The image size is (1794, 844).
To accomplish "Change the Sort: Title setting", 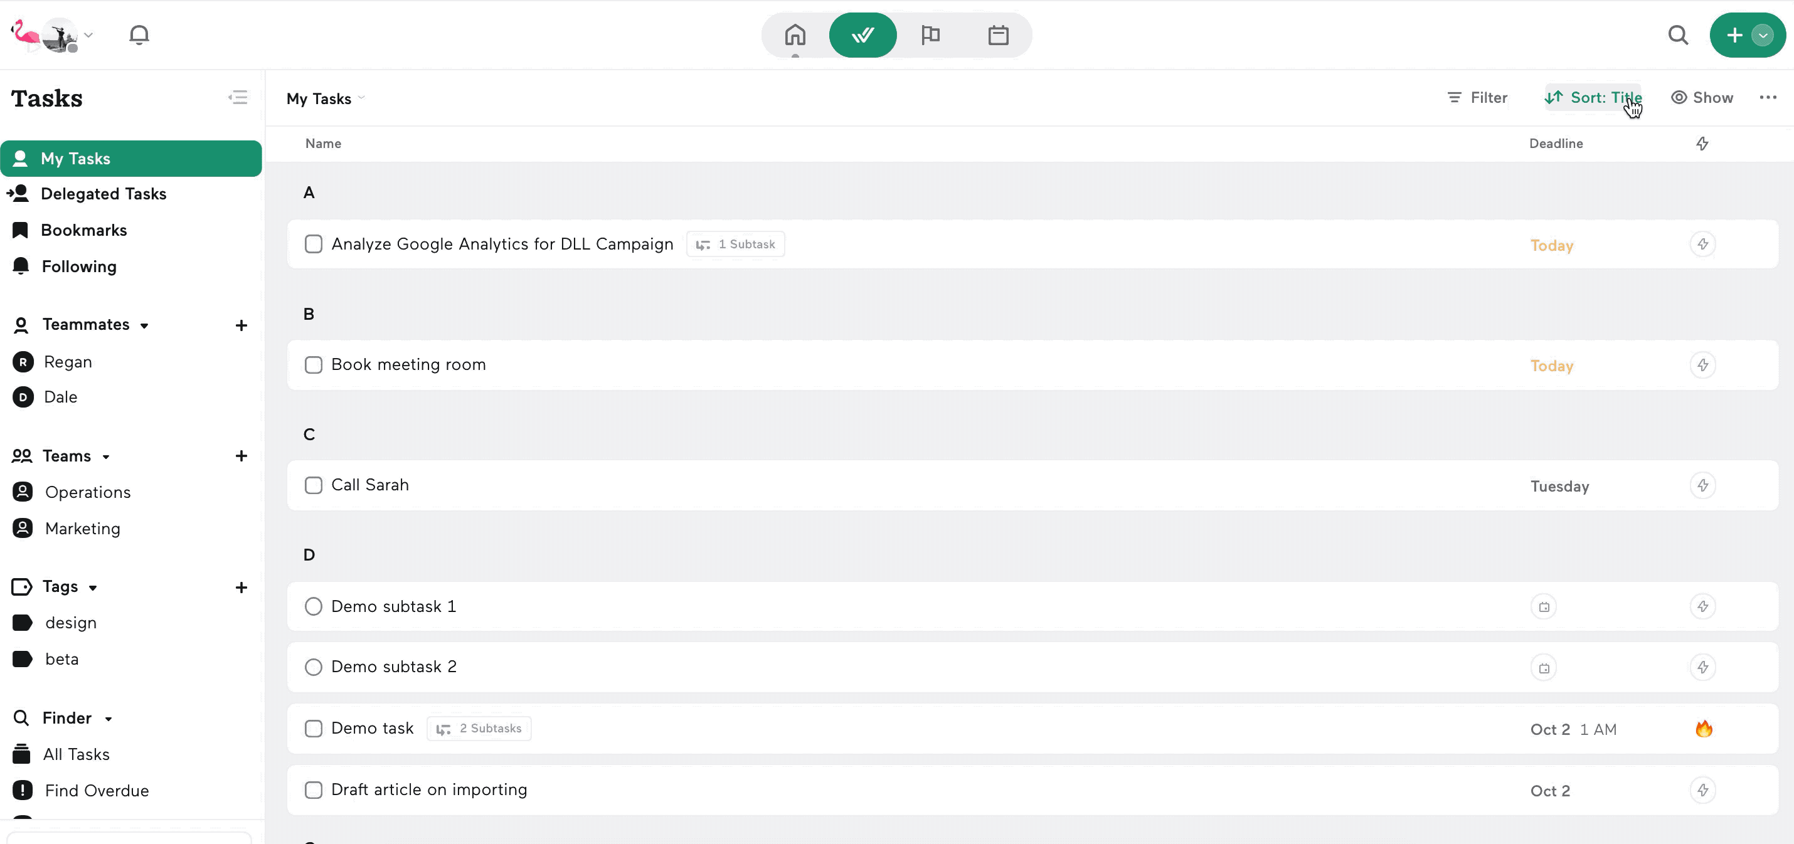I will coord(1593,97).
